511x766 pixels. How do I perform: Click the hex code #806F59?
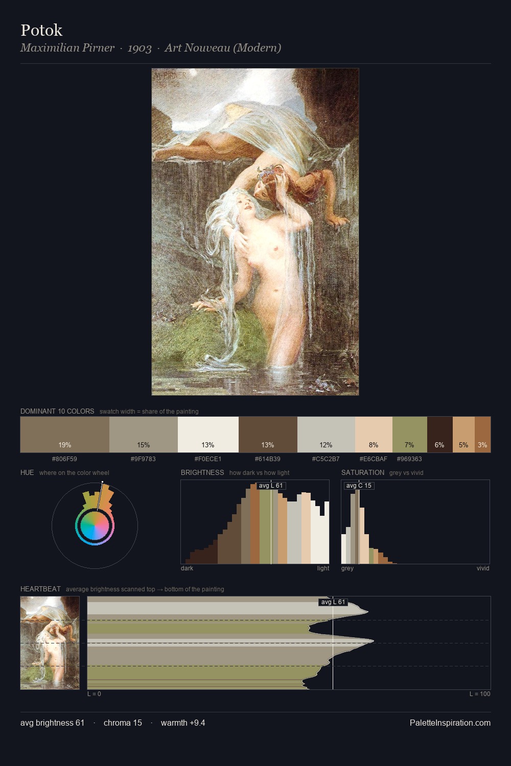coord(64,459)
